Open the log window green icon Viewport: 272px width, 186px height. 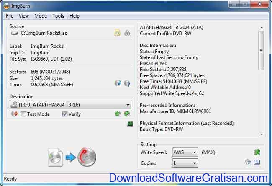[x=130, y=124]
